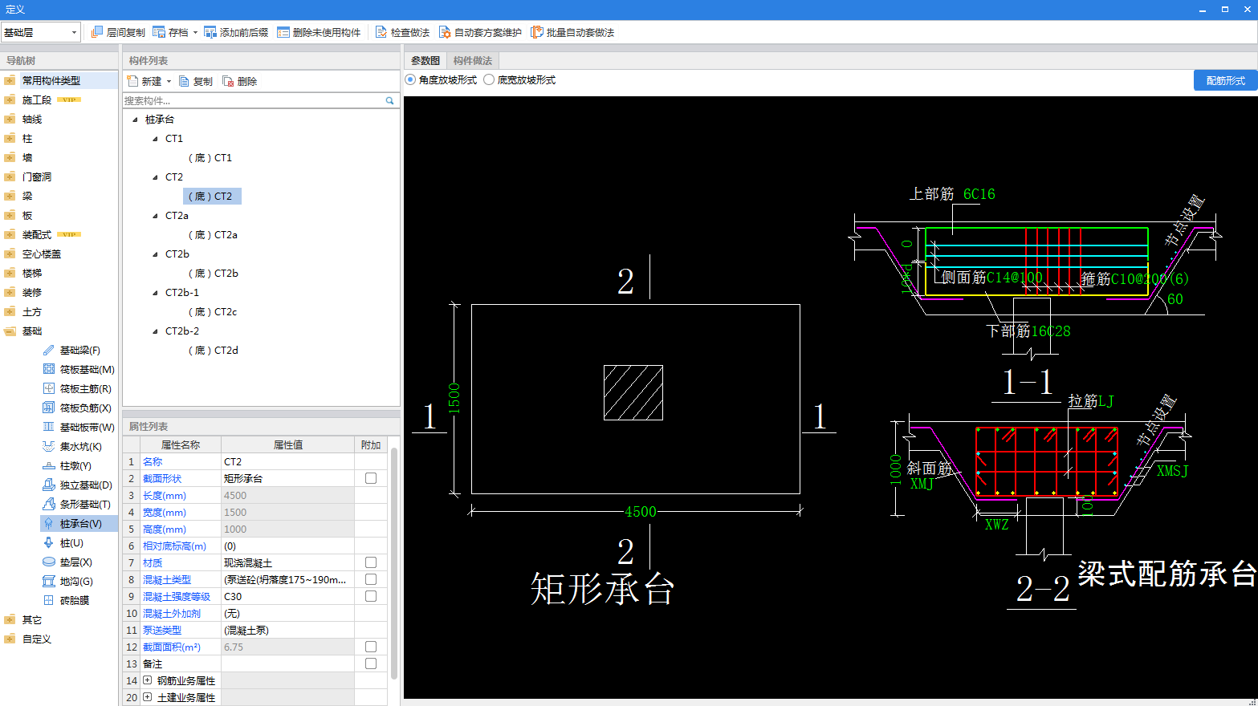The width and height of the screenshot is (1258, 706).
Task: Open the 新建 dropdown arrow
Action: tap(169, 82)
